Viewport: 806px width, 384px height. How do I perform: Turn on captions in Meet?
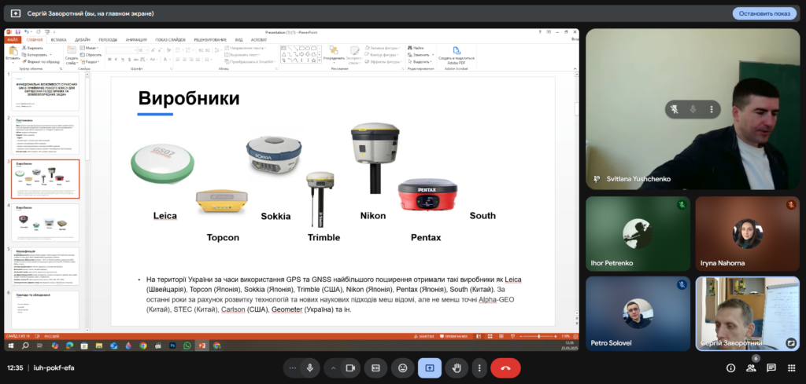(375, 368)
